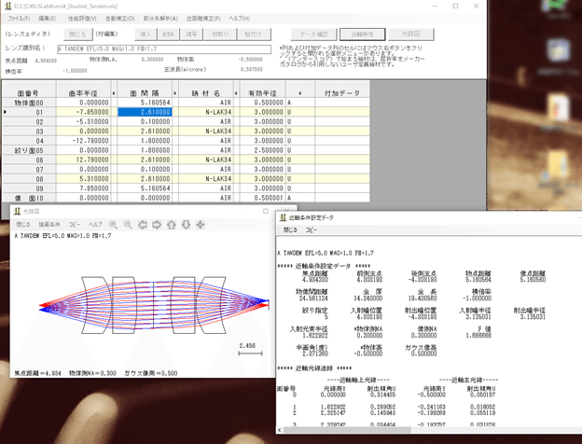Image resolution: width=582 pixels, height=444 pixels.
Task: Click the データ確認 button
Action: [313, 35]
